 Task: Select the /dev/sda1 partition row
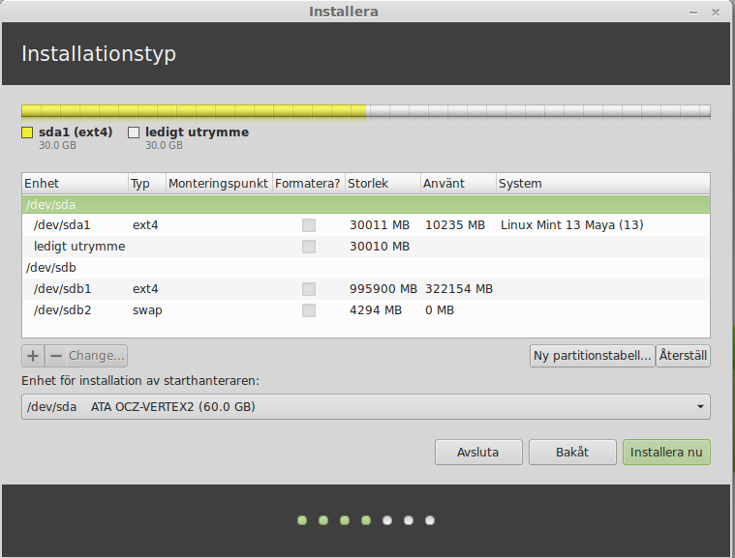click(366, 225)
